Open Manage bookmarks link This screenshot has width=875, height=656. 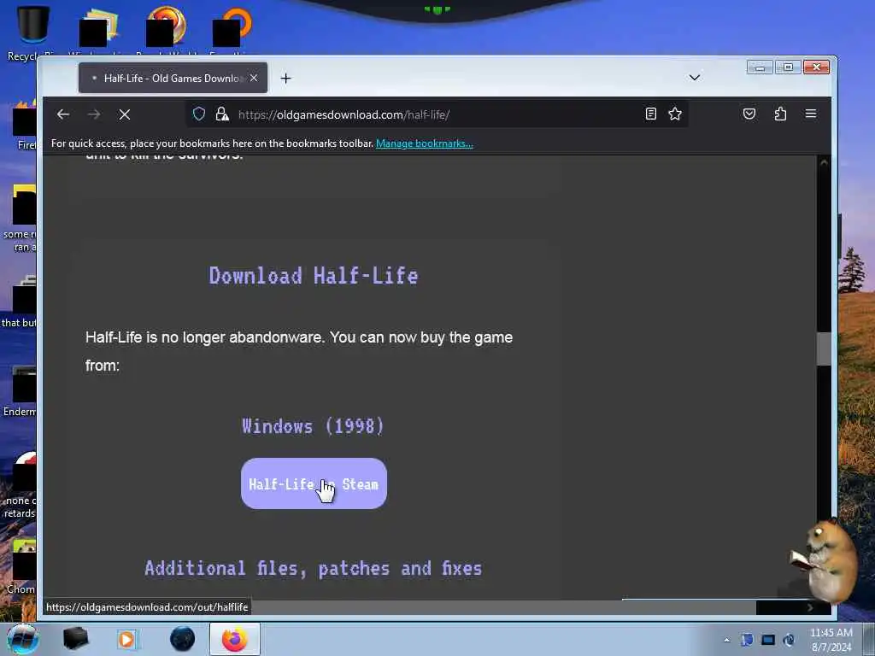(424, 143)
